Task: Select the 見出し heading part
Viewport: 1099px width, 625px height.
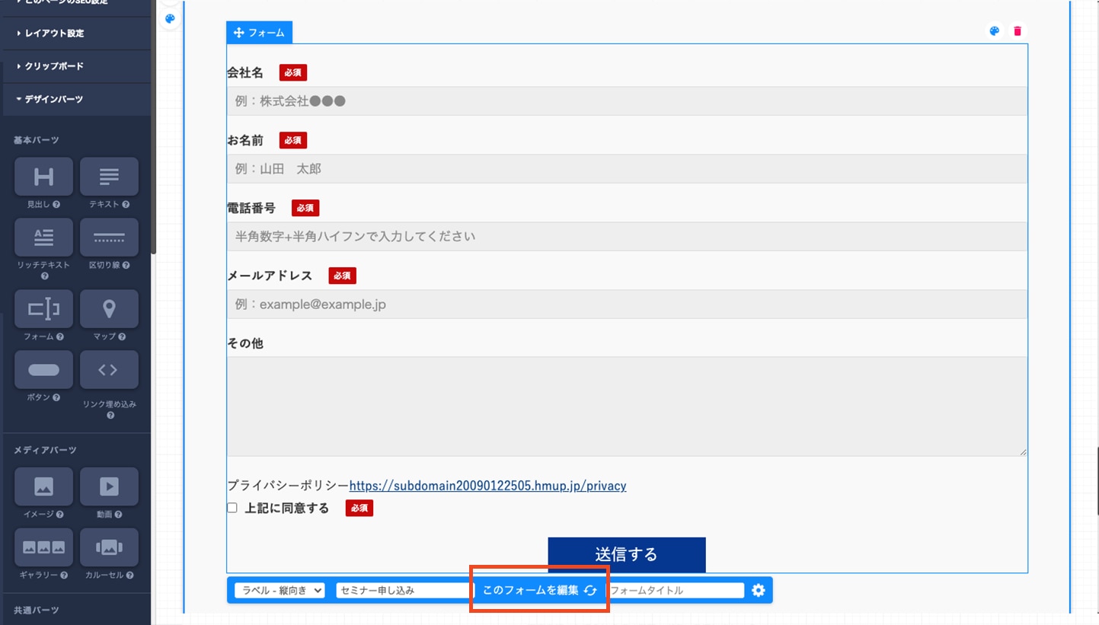Action: point(43,177)
